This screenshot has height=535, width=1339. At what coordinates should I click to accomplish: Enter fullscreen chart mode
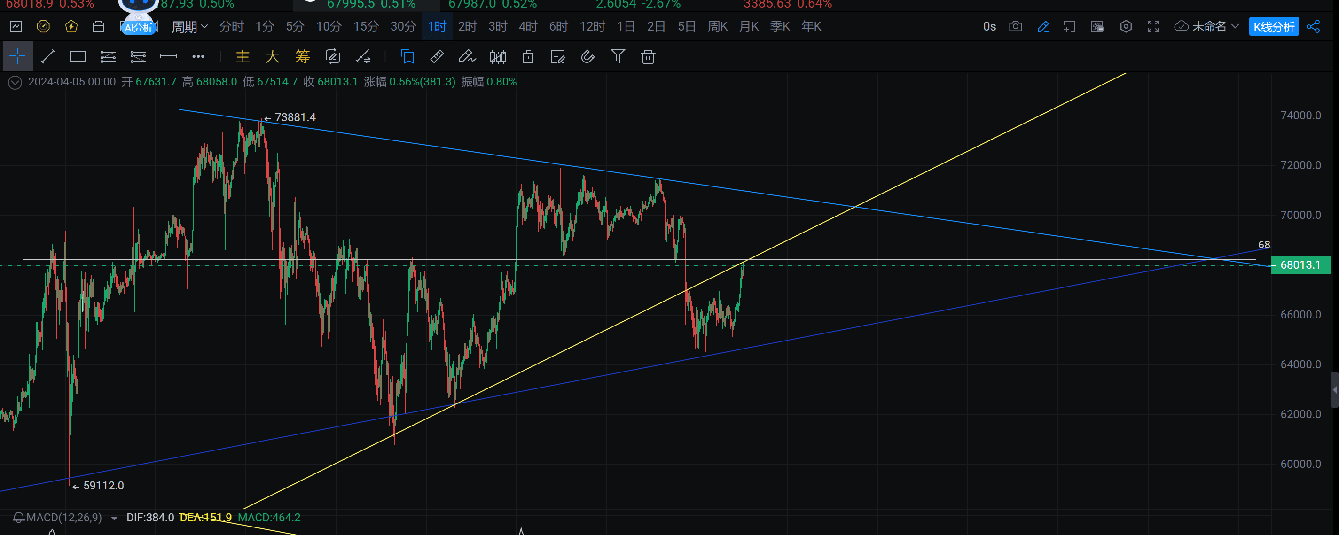tap(1153, 26)
